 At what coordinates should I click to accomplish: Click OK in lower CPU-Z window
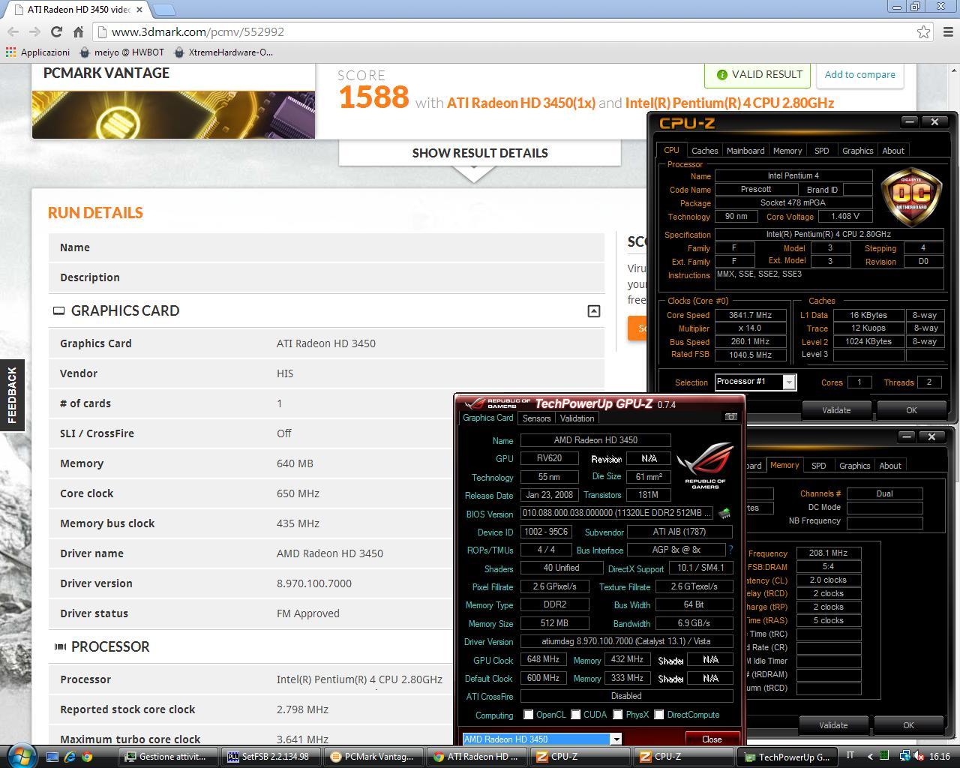point(908,725)
